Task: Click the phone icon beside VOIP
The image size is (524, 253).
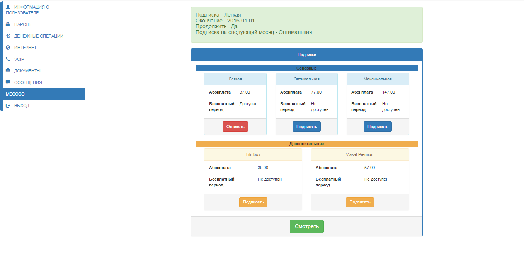Action: click(x=8, y=59)
